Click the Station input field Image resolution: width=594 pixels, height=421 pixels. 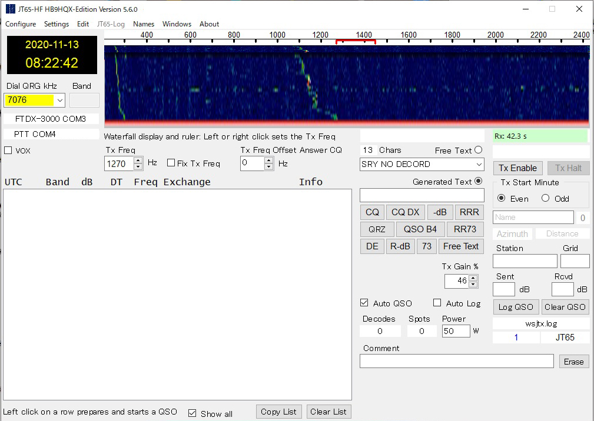pyautogui.click(x=525, y=261)
